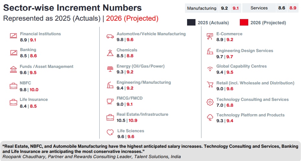
Task: Click the dark 2025 (Actuals) legend swatch
Action: click(191, 22)
